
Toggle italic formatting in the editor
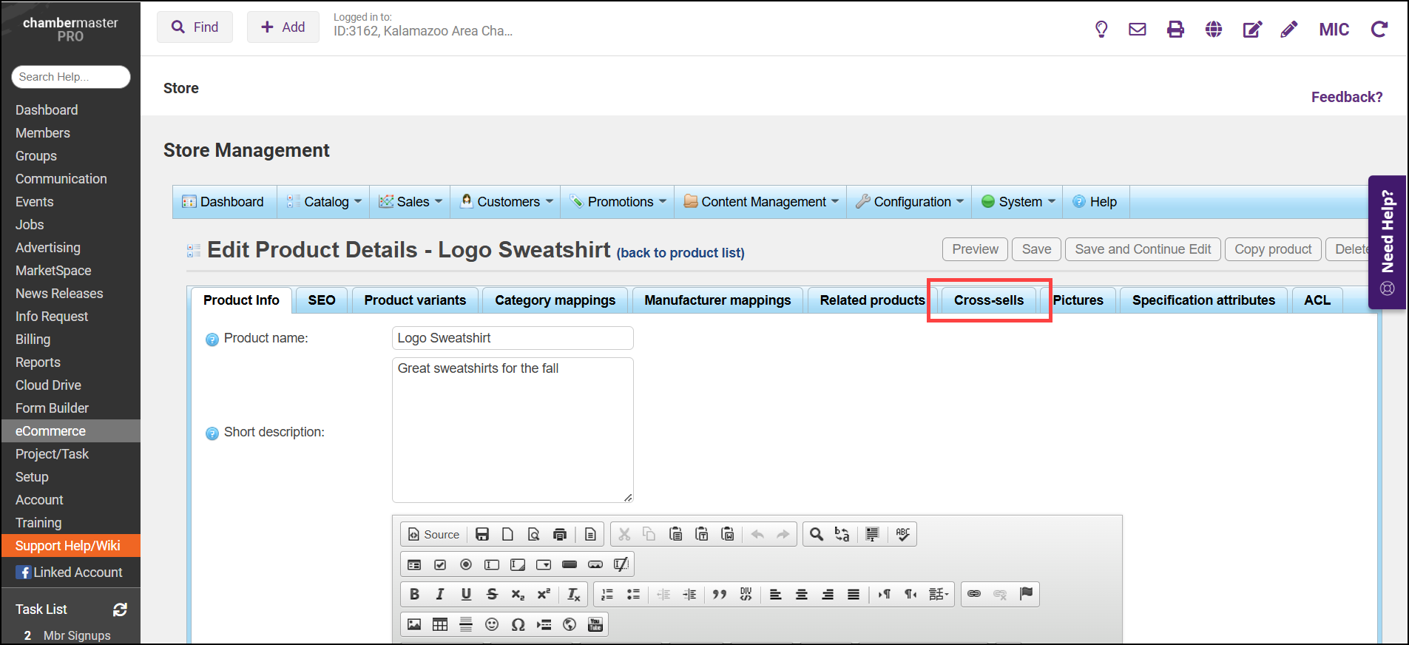(x=440, y=594)
